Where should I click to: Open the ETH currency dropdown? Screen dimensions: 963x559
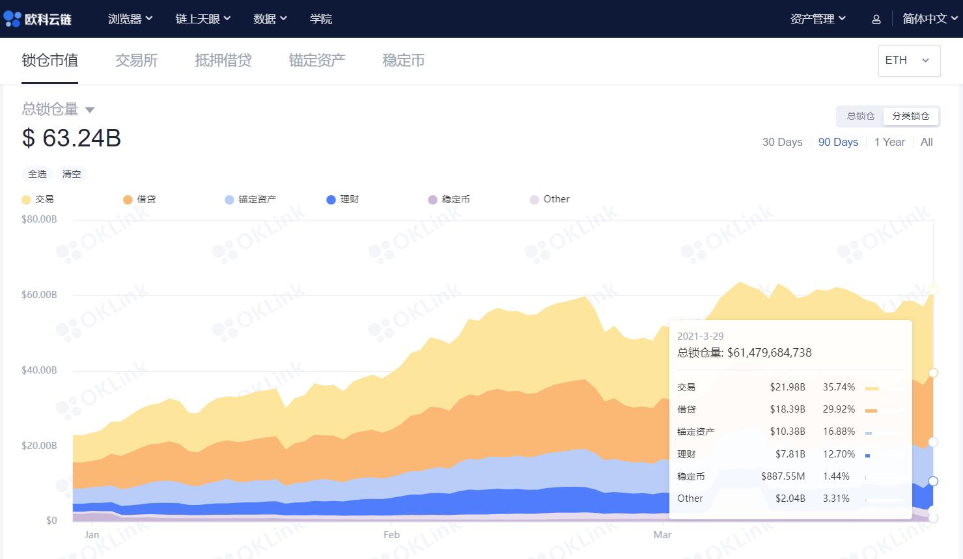pyautogui.click(x=908, y=60)
